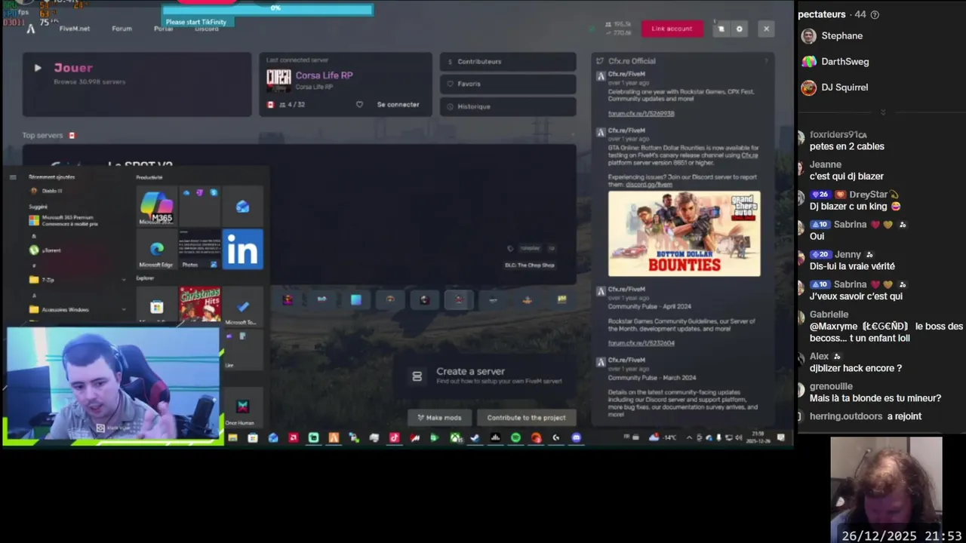966x543 pixels.
Task: Click the Make mods button
Action: [440, 418]
